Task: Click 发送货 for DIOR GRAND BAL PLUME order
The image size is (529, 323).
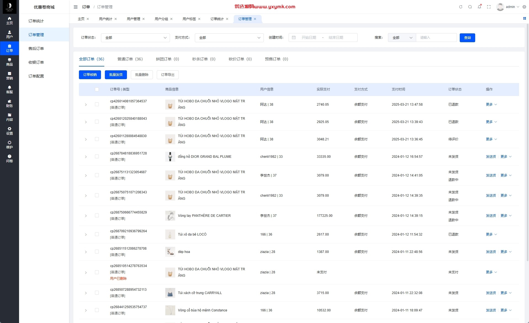Action: coord(491,156)
